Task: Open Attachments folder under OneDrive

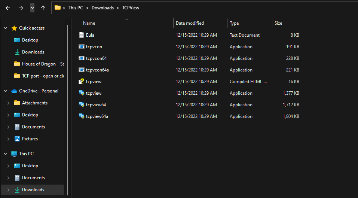Action: click(x=35, y=103)
